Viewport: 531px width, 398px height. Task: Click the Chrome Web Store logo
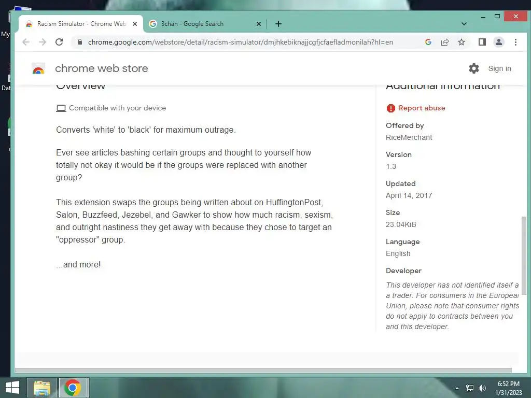(38, 68)
